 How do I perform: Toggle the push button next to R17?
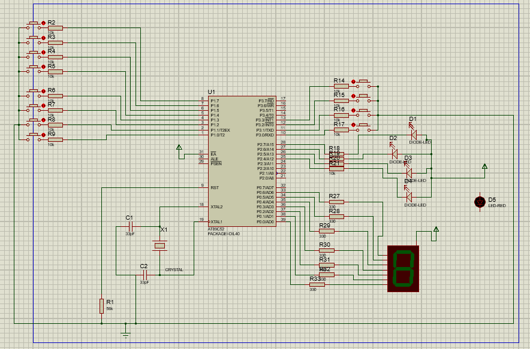[364, 126]
